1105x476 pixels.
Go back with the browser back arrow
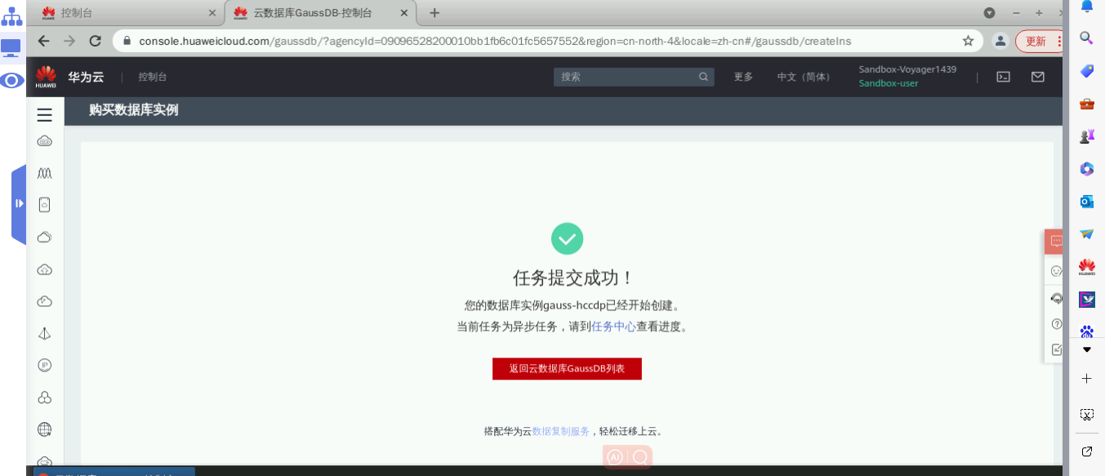tap(44, 41)
